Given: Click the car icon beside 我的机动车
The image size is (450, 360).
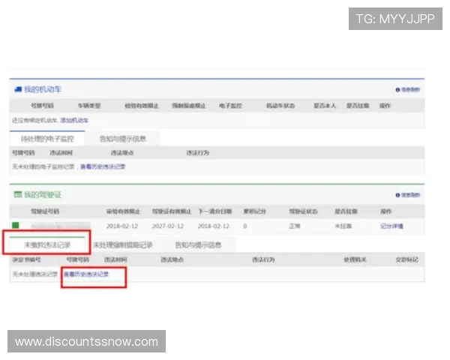Looking at the screenshot, I should pyautogui.click(x=18, y=89).
